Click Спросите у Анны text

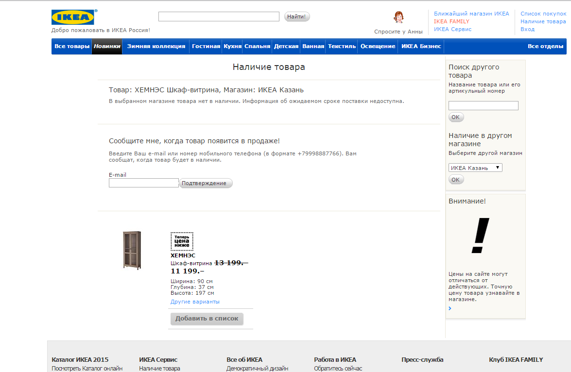coord(398,32)
